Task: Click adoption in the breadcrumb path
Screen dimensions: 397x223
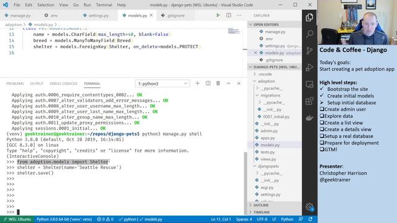Action: [14, 25]
